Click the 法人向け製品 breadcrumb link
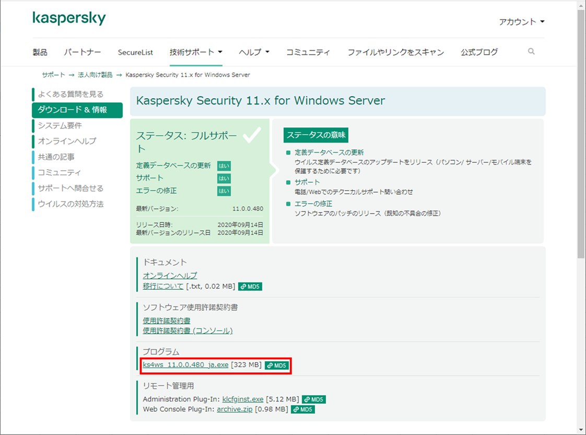This screenshot has width=586, height=435. pyautogui.click(x=95, y=75)
